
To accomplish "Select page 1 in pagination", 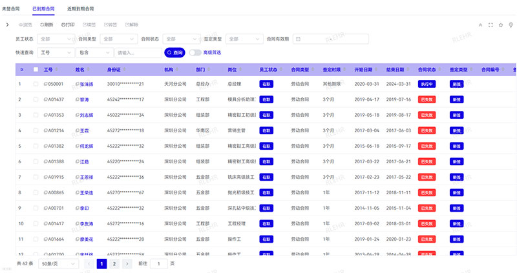I will pos(101,264).
